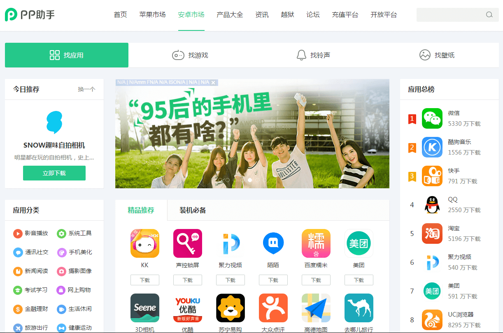Click the PP助手 logo
The image size is (503, 333).
click(30, 15)
